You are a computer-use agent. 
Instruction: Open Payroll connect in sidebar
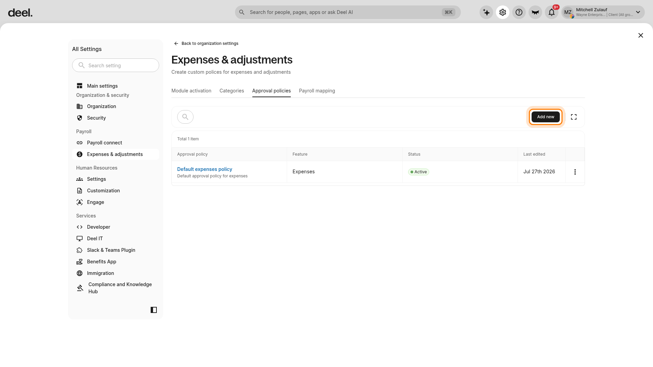click(x=116, y=143)
